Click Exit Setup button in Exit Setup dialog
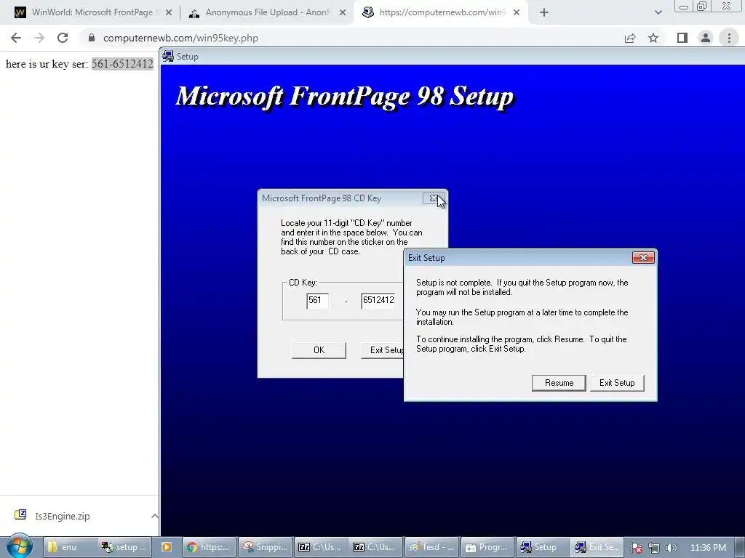The image size is (745, 558). tap(617, 383)
